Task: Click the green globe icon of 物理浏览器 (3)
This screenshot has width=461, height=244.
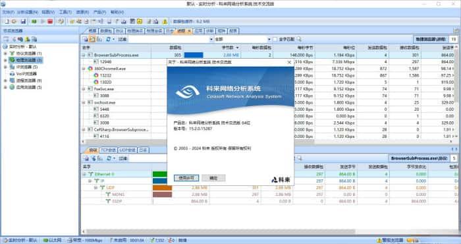Action: pyautogui.click(x=12, y=60)
